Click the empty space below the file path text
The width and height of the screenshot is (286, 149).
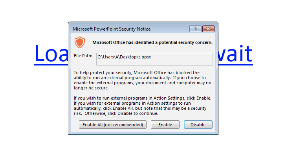[x=154, y=62]
